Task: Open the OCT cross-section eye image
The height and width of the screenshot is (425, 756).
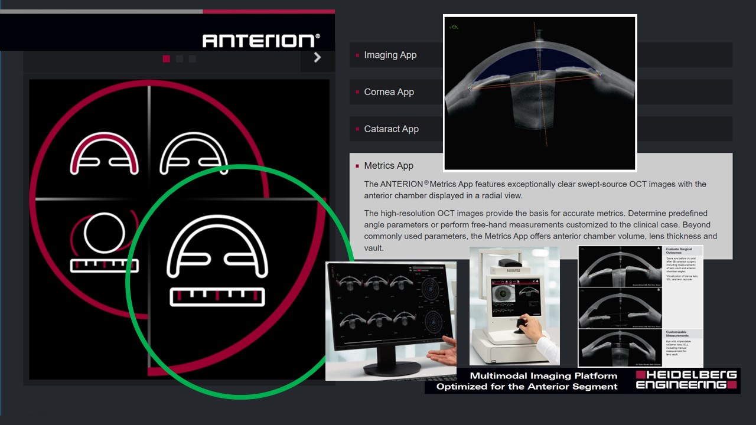Action: point(540,93)
